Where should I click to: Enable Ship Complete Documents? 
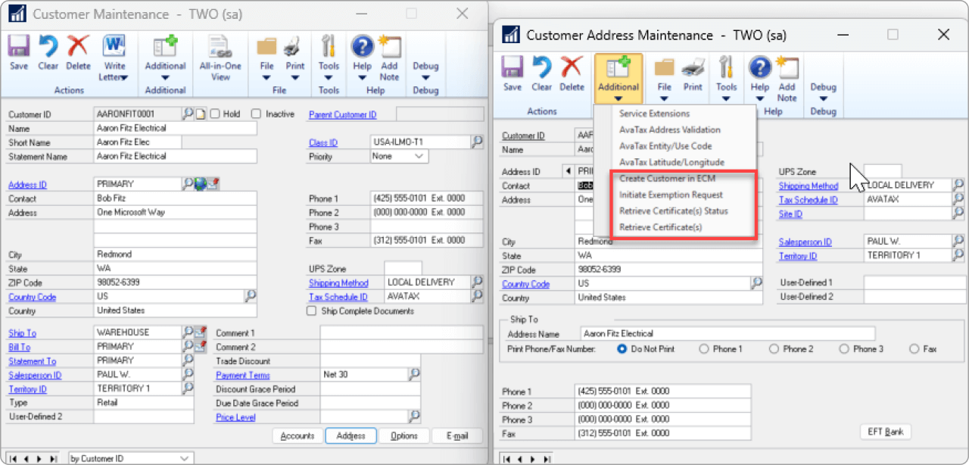point(313,311)
